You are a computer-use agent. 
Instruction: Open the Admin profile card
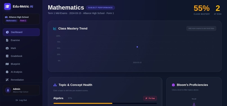[x=21, y=90]
